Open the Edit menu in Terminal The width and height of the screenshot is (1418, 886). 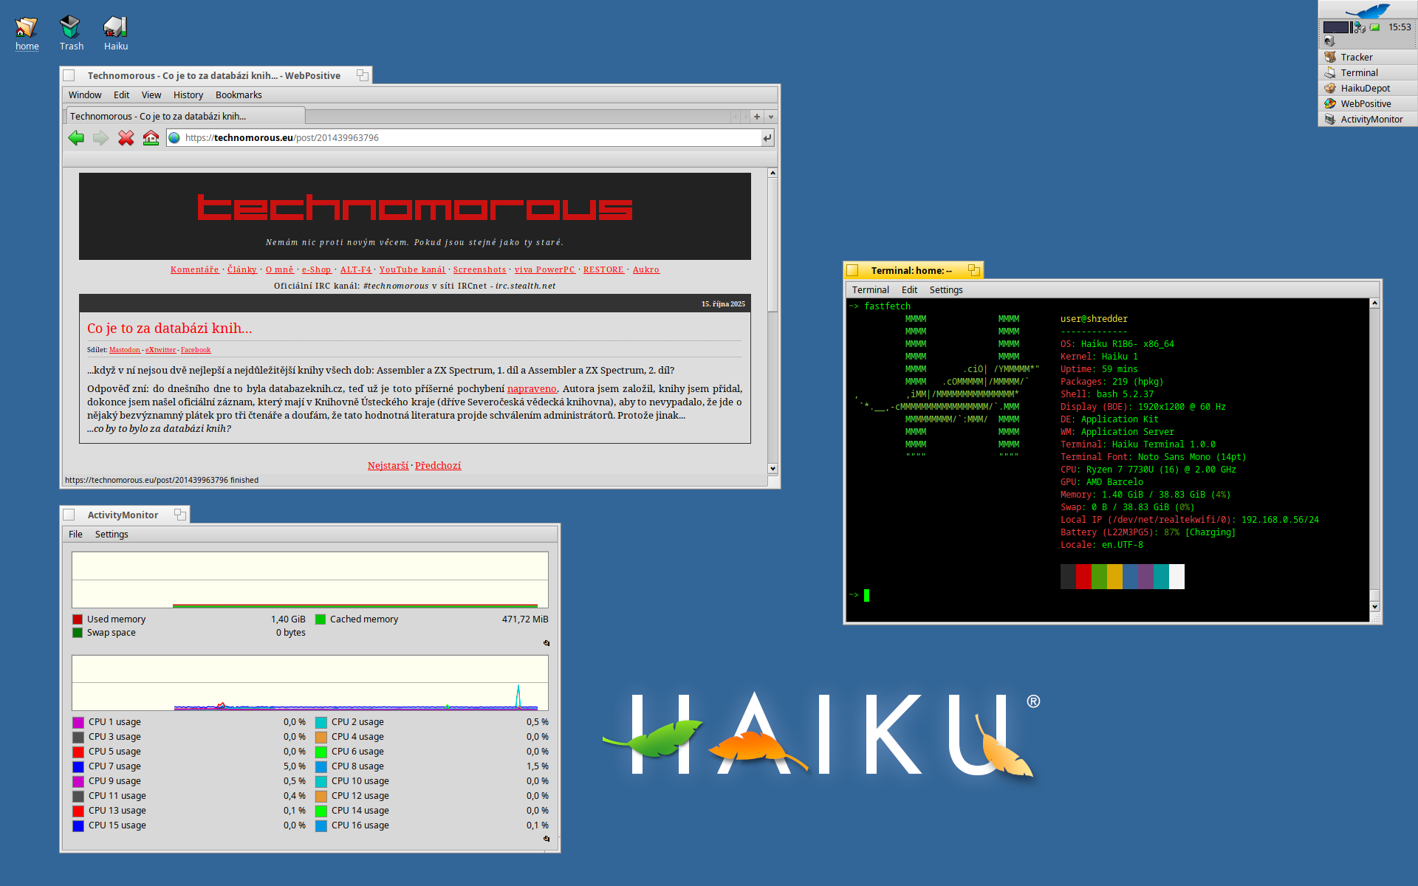point(909,290)
